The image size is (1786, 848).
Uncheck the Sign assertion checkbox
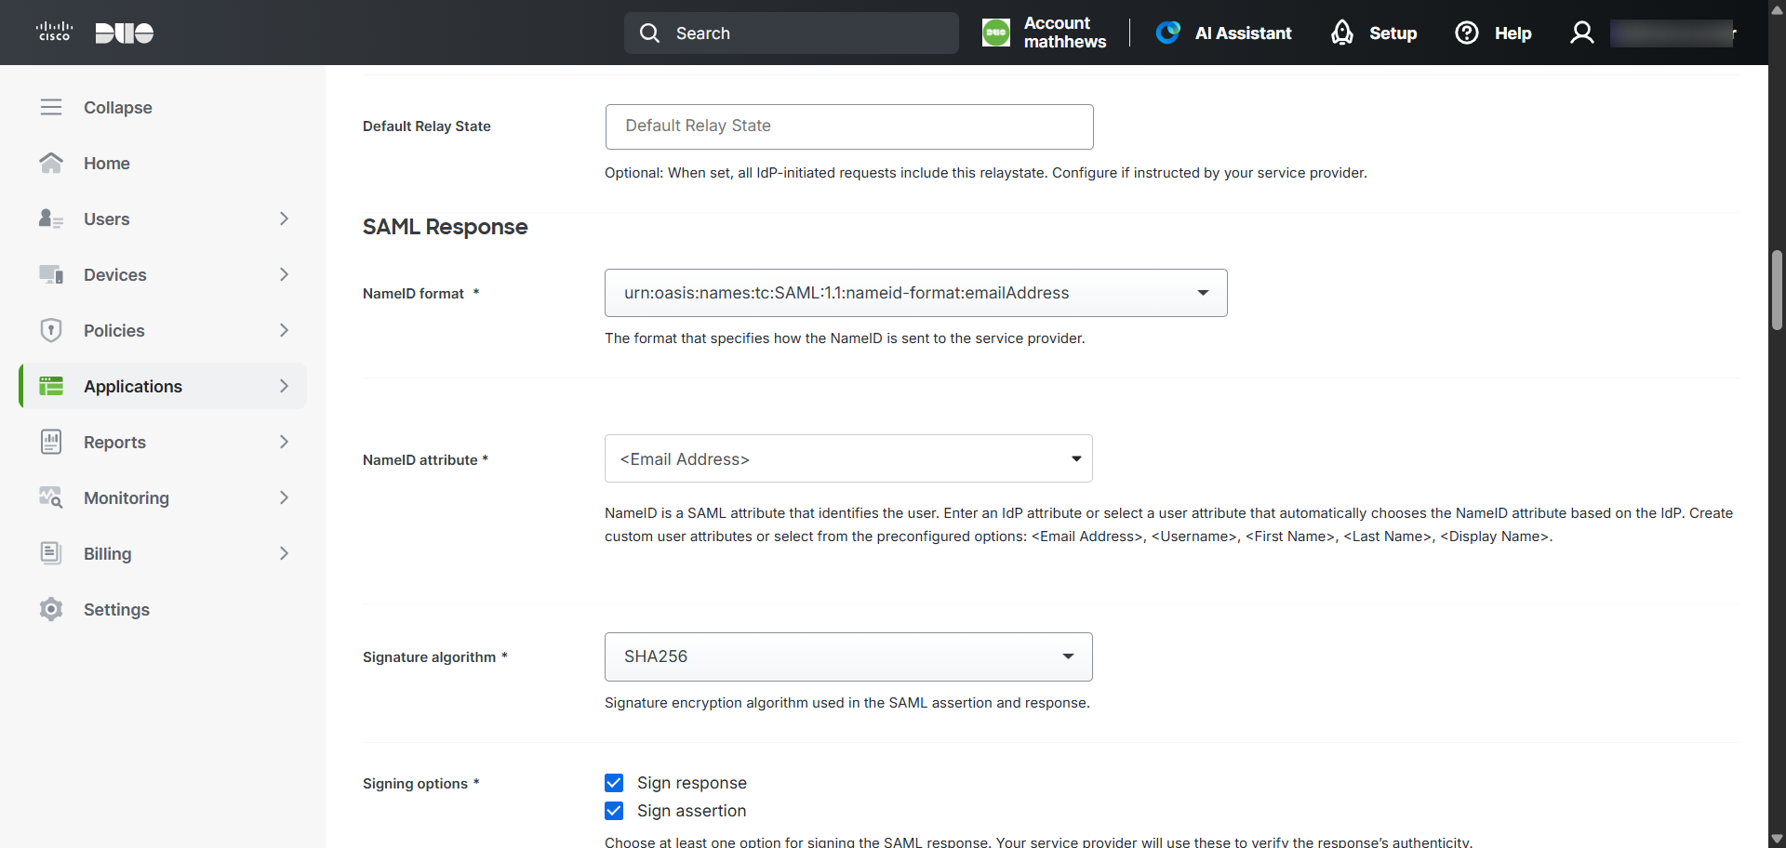coord(614,811)
